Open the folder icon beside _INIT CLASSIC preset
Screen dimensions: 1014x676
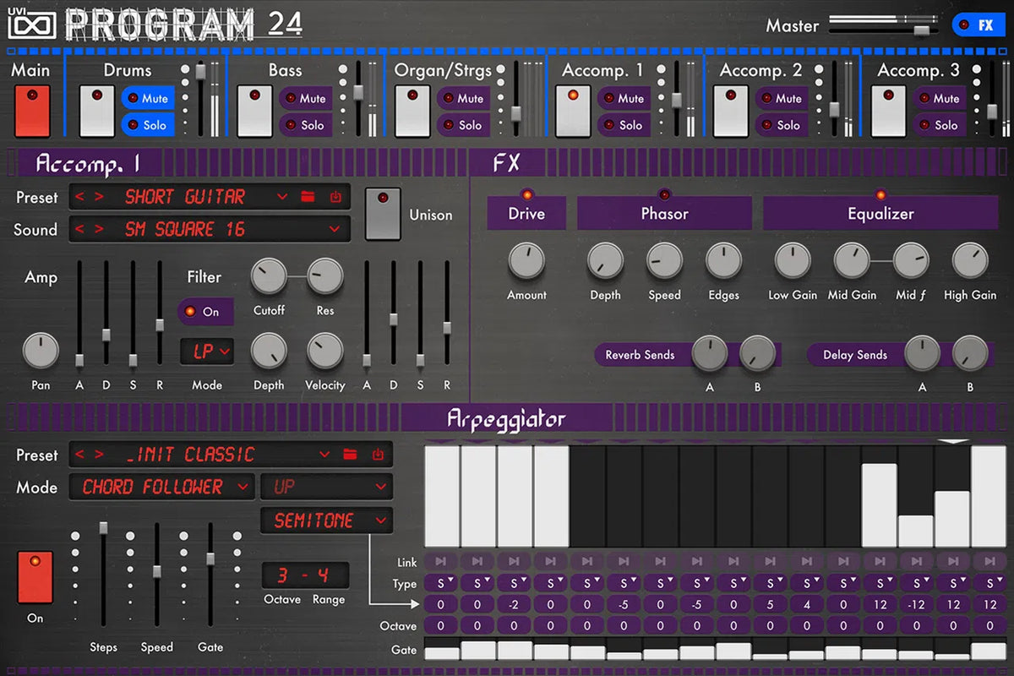pyautogui.click(x=350, y=455)
